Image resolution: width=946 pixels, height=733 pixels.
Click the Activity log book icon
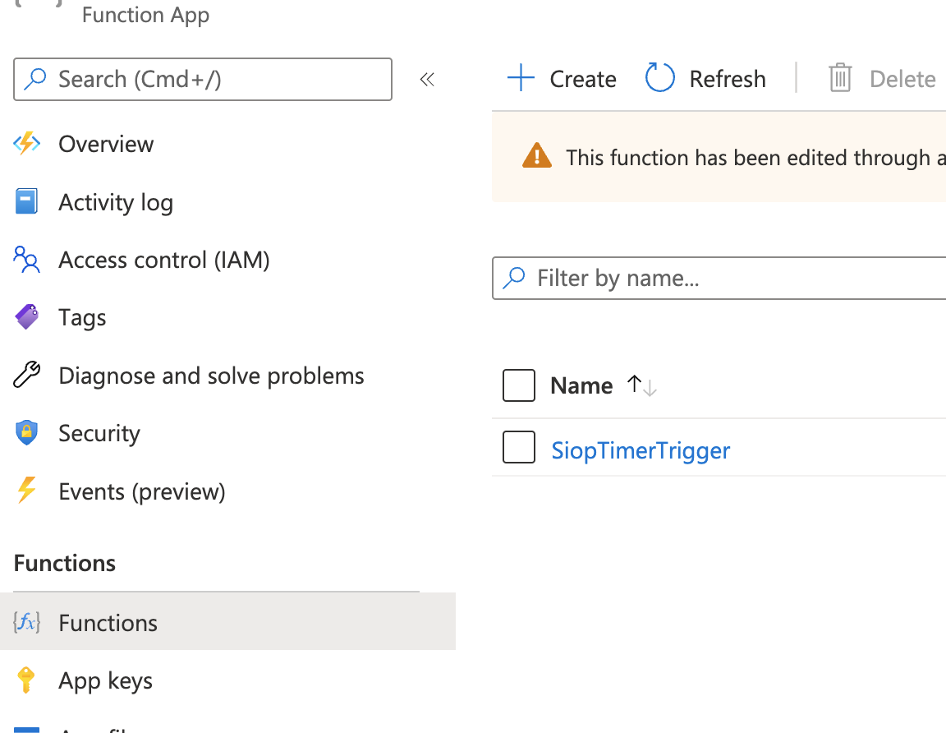click(x=27, y=202)
